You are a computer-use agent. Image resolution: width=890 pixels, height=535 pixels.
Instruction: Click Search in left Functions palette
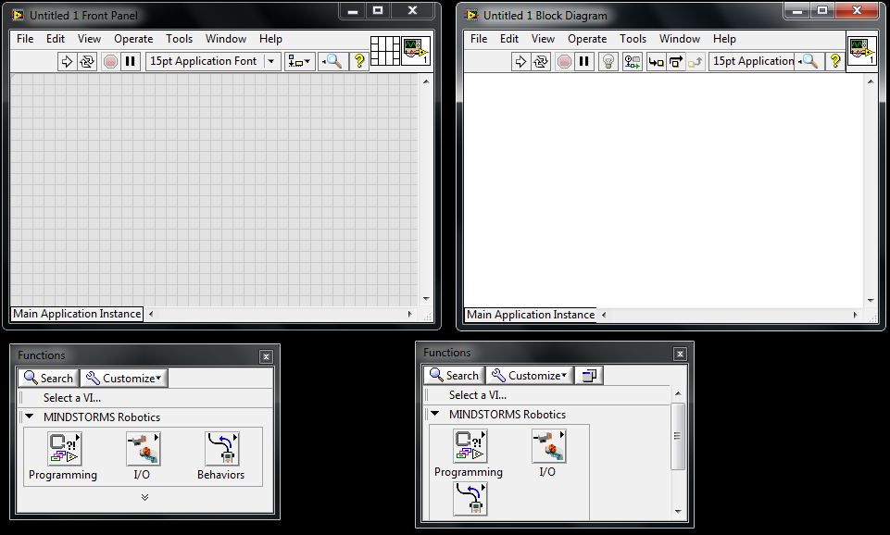click(x=49, y=378)
